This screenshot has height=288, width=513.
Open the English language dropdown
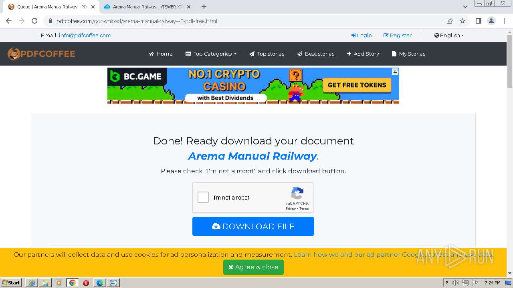pos(449,35)
